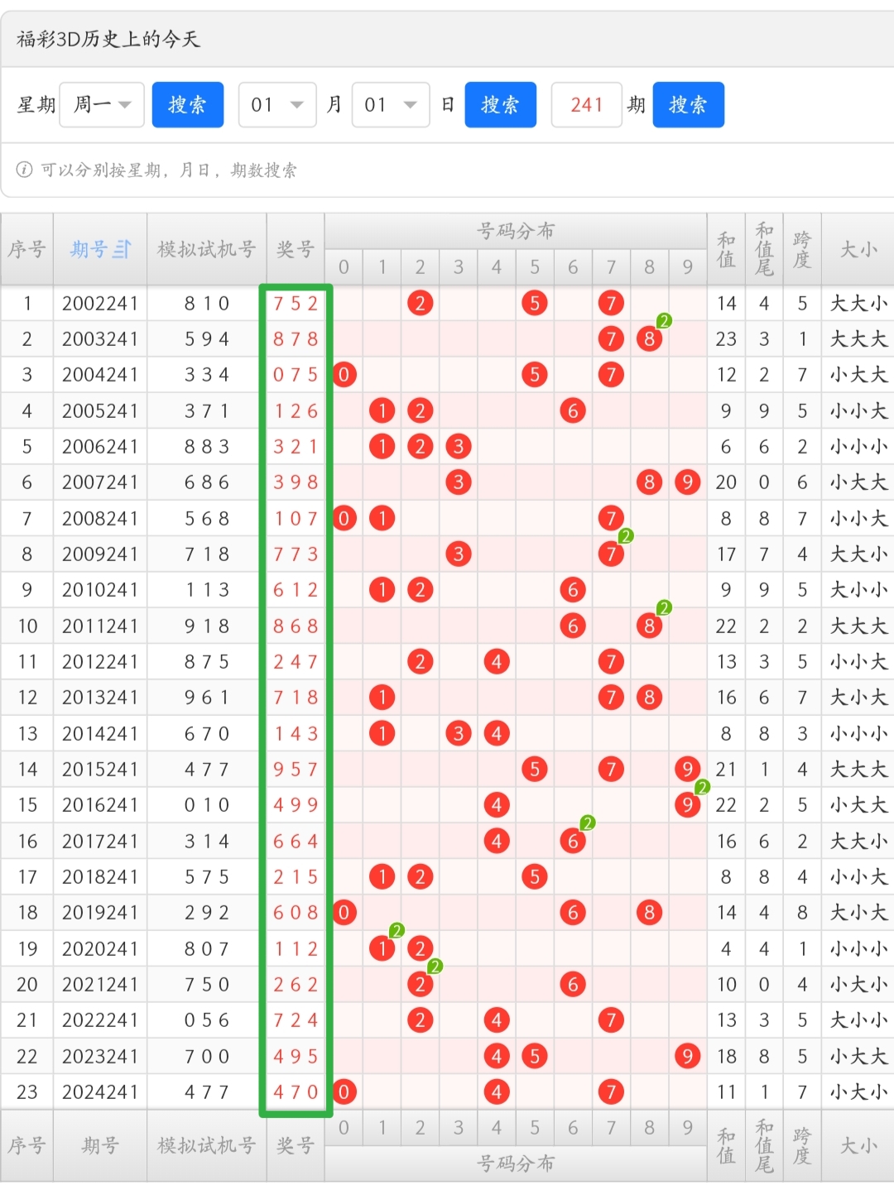This screenshot has height=1190, width=894.
Task: Click red ball 0 in row 2024241
Action: [x=344, y=1092]
